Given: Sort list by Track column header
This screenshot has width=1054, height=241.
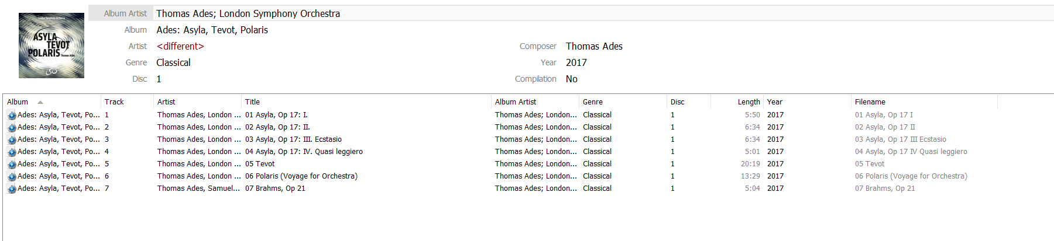Looking at the screenshot, I should [114, 102].
